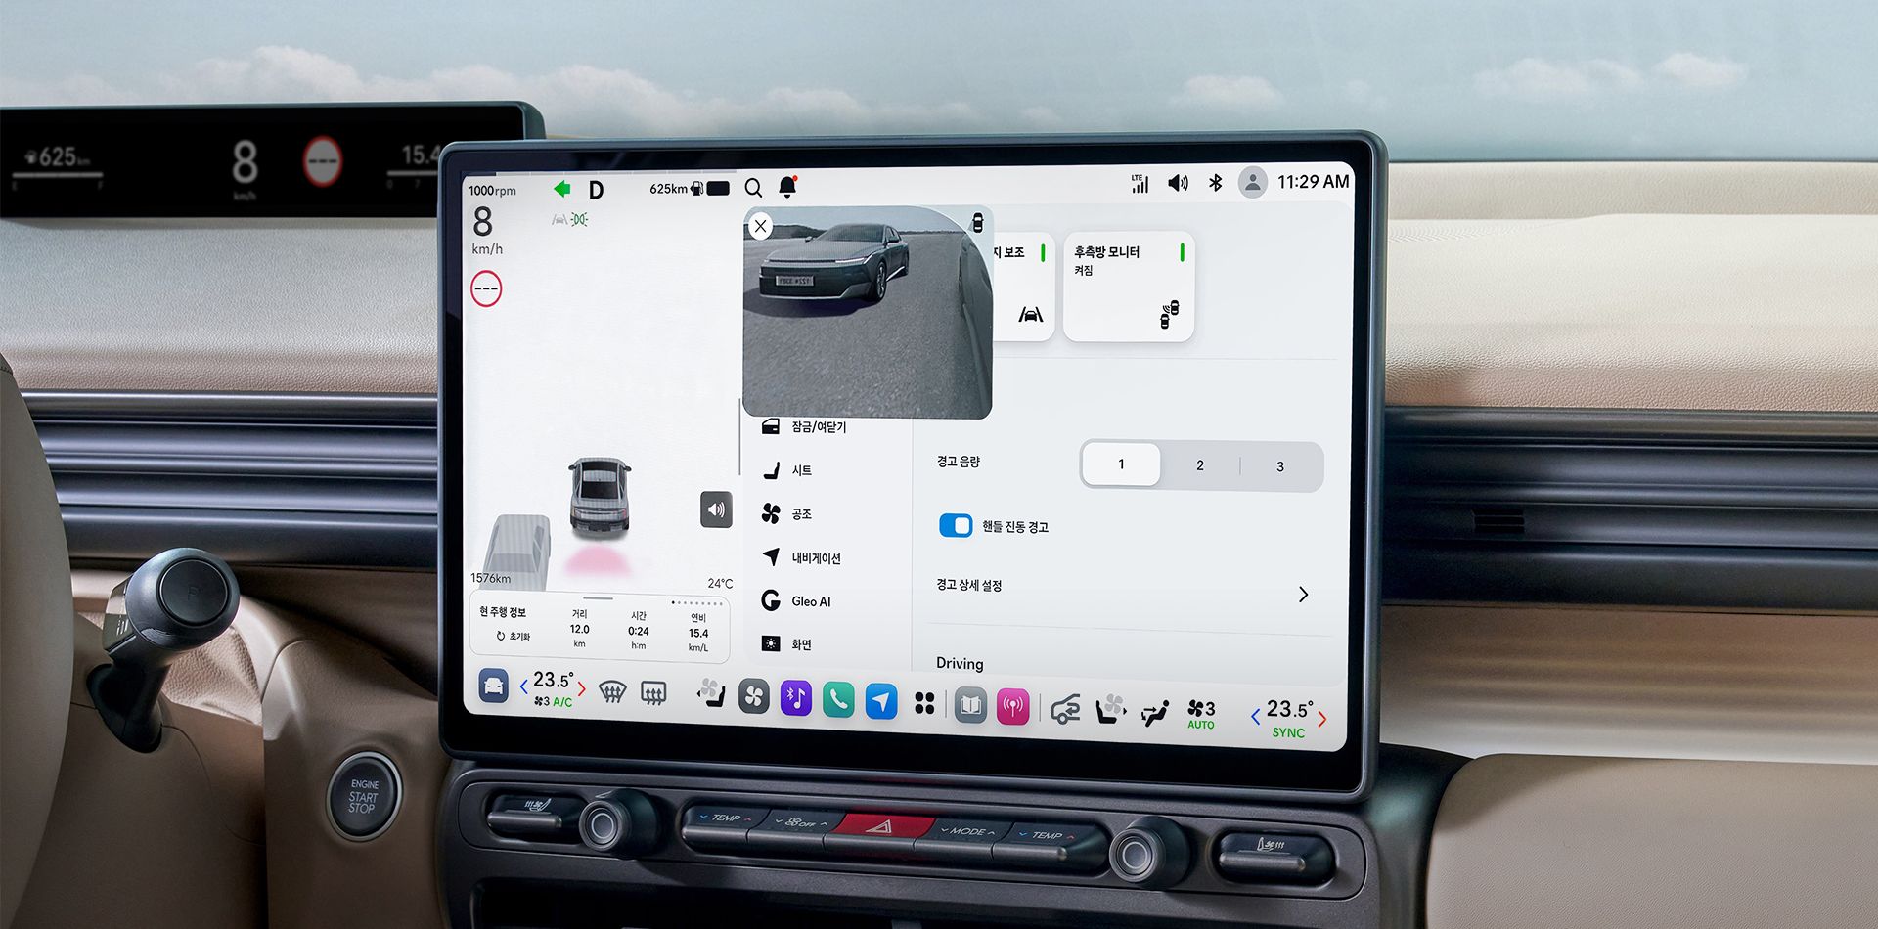1878x929 pixels.
Task: Select warning volume level 3
Action: [x=1280, y=466]
